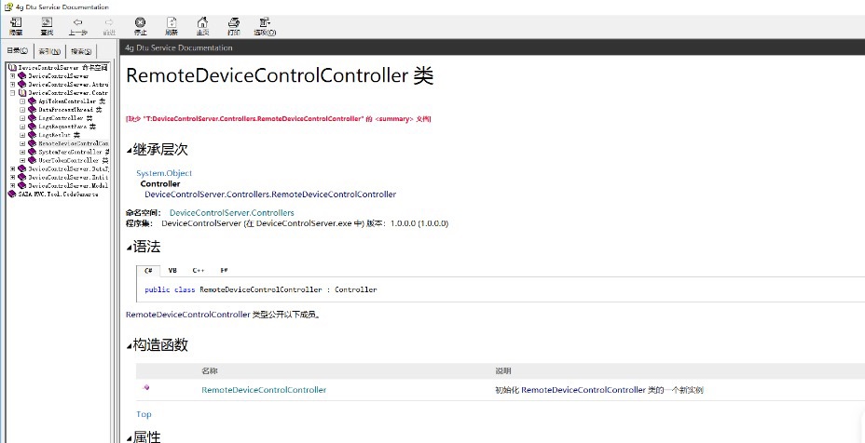
Task: Collapse the 构造函数 section
Action: pyautogui.click(x=130, y=346)
